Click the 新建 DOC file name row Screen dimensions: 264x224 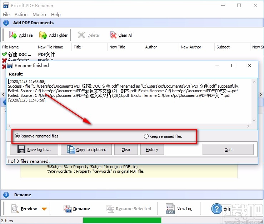tap(20, 54)
